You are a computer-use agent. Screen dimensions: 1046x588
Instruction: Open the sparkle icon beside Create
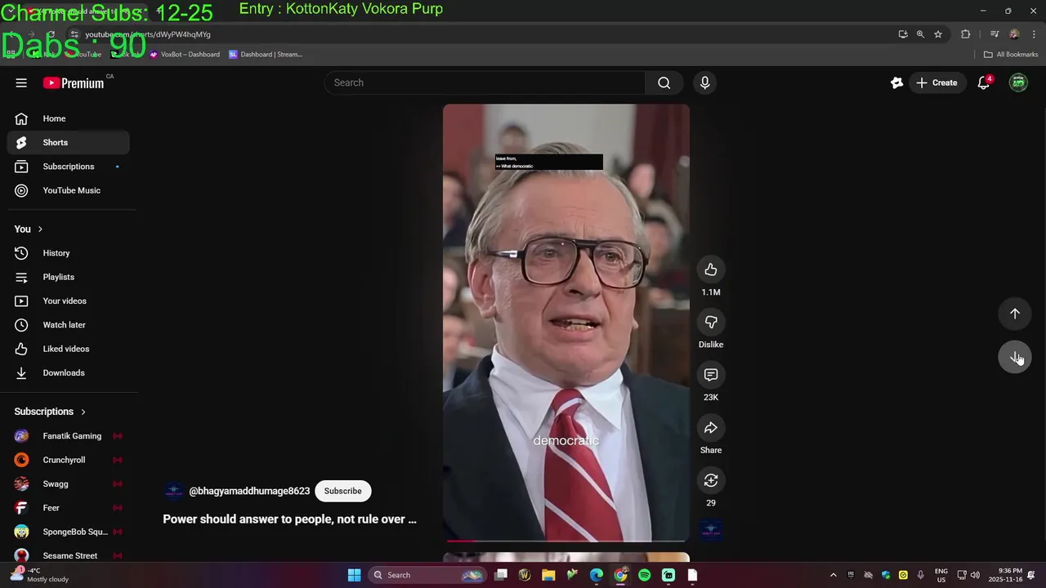[x=896, y=82]
